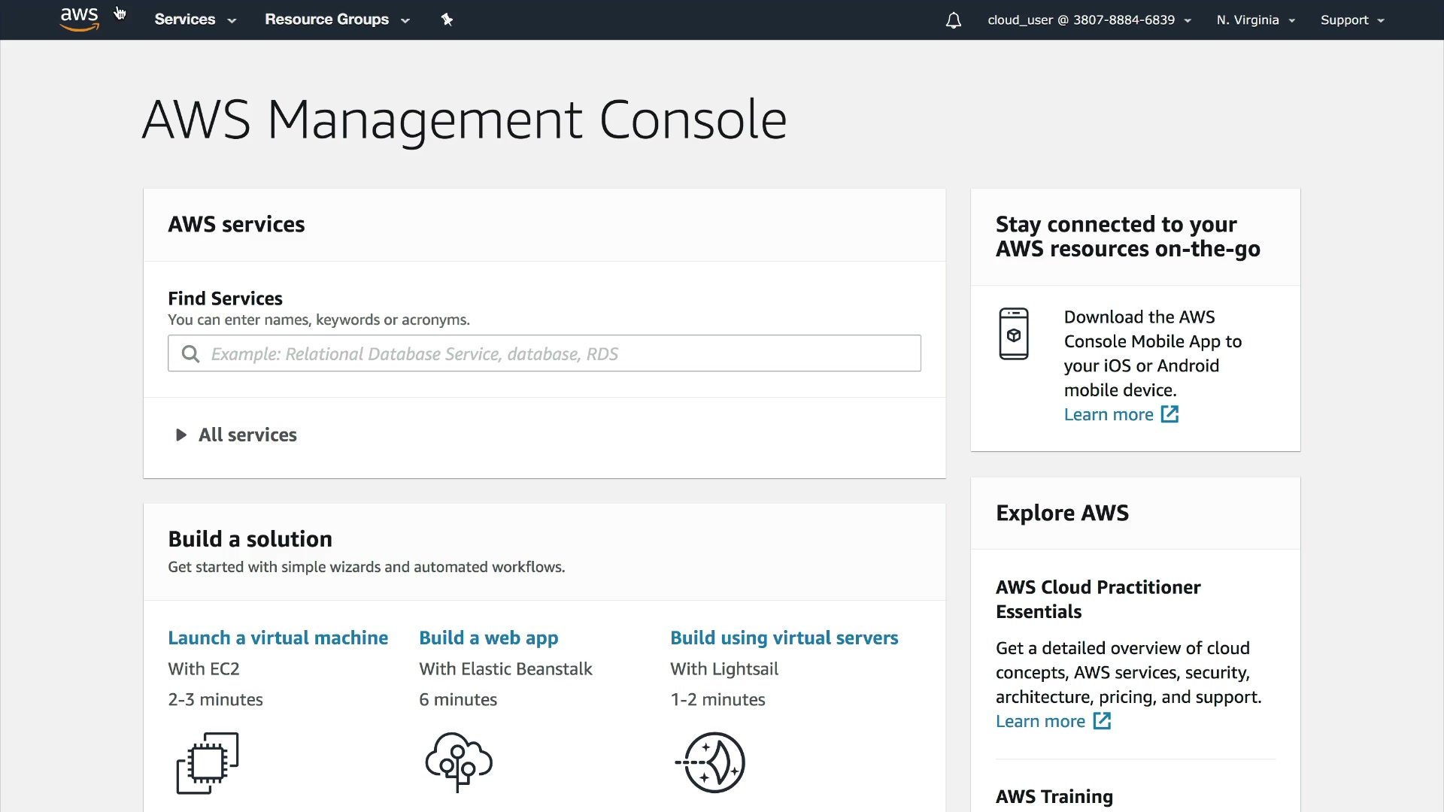Click the Launch a virtual machine link
This screenshot has width=1444, height=812.
278,638
